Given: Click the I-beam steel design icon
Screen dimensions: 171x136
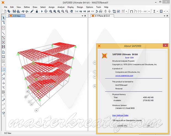Looking at the screenshot, I should 154,11.
